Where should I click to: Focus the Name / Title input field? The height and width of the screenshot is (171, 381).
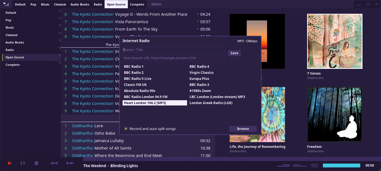pos(173,50)
